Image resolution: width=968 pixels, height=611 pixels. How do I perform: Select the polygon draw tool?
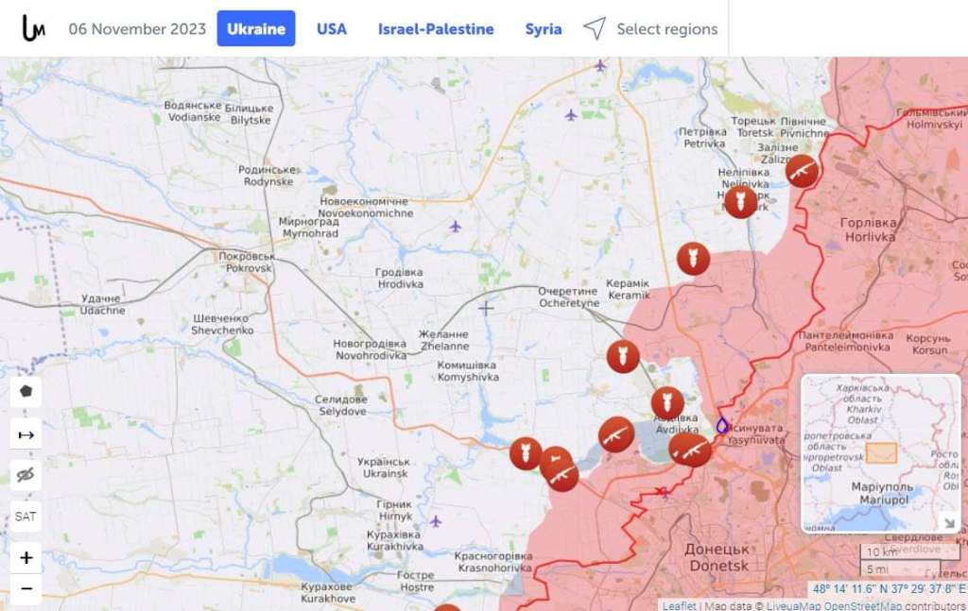(26, 392)
